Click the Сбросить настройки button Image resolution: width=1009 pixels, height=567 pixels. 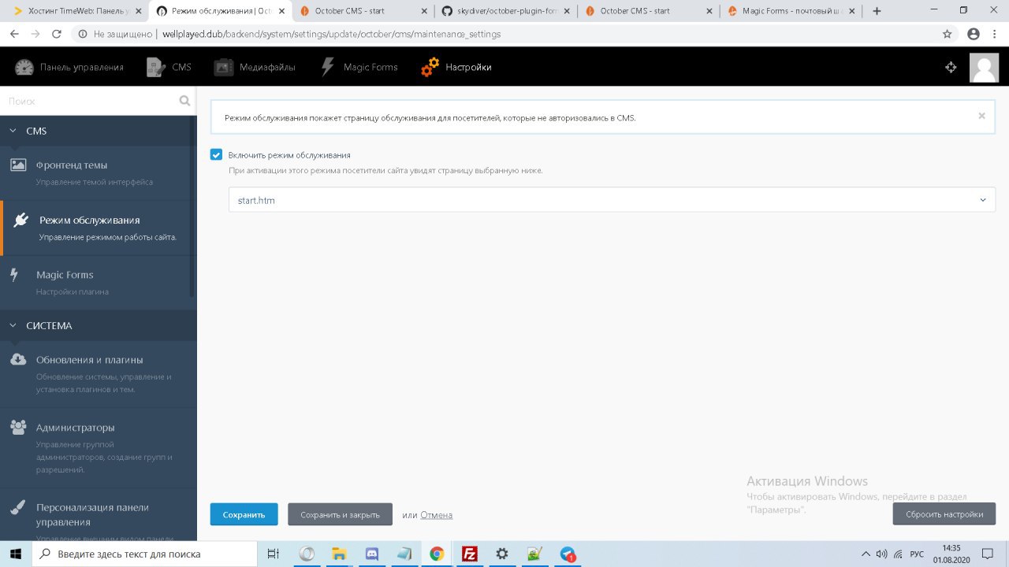tap(944, 514)
